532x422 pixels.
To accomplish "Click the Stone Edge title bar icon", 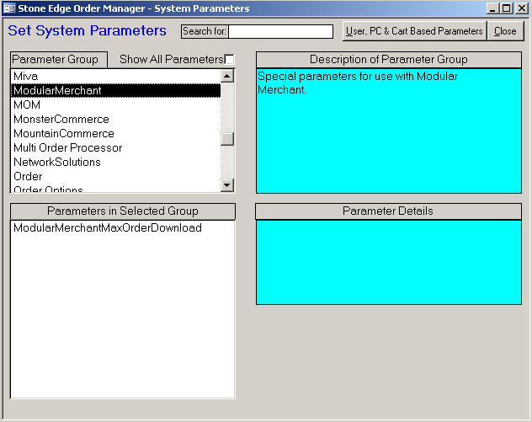I will coord(9,8).
